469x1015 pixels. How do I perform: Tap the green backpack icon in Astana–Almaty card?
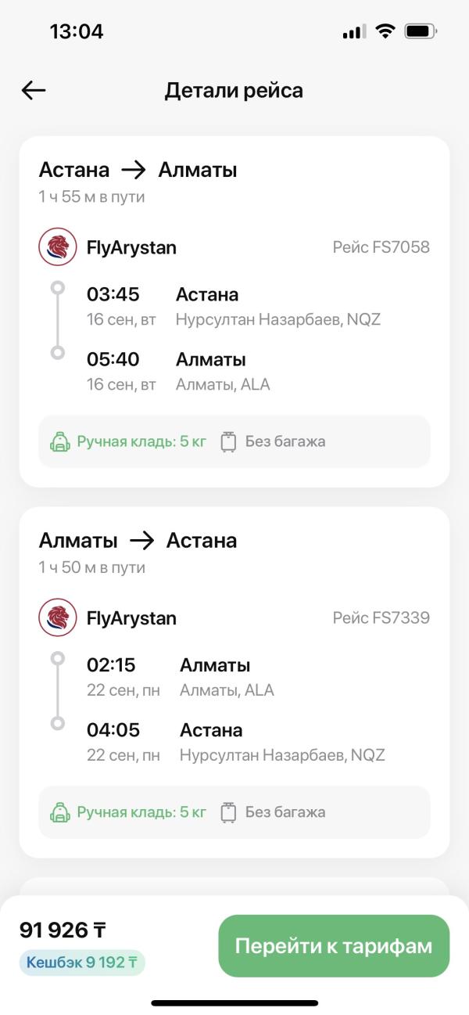[x=59, y=441]
